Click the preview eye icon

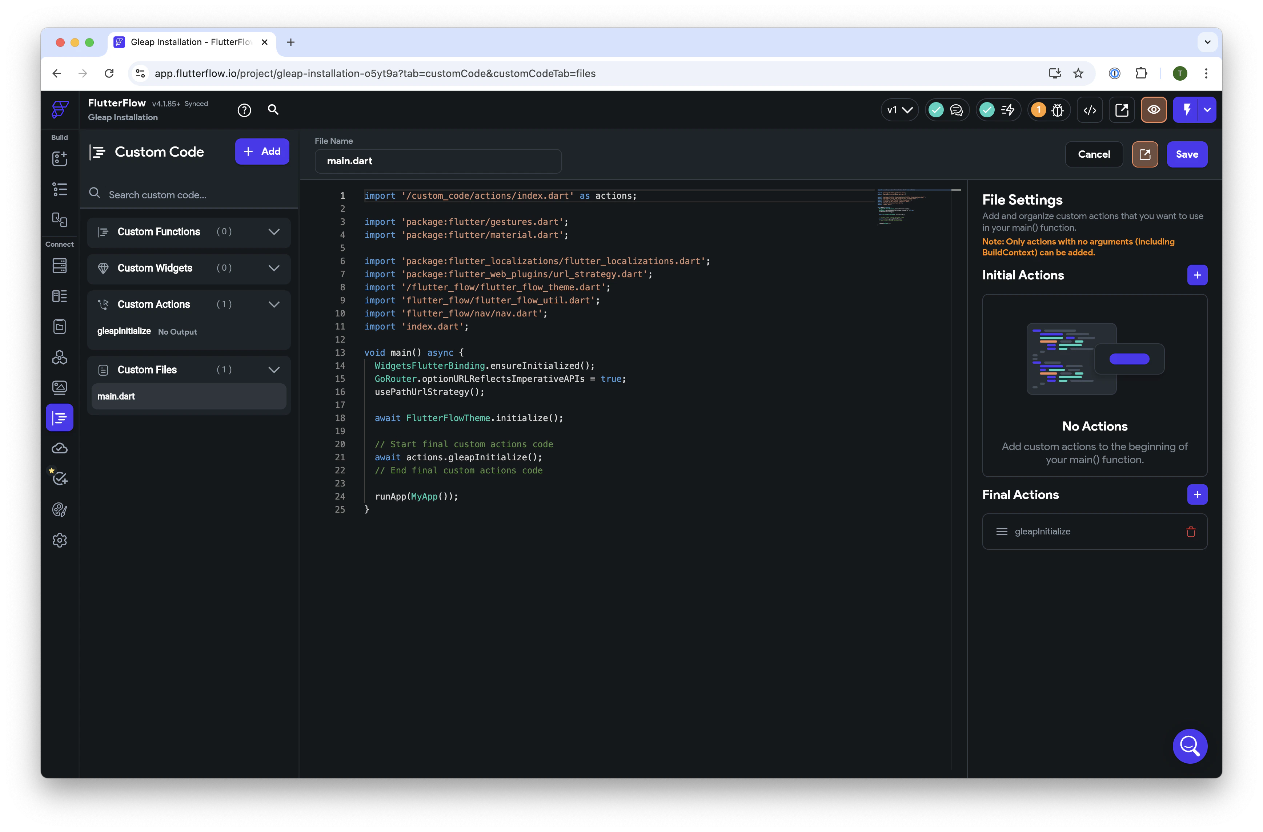pos(1154,110)
